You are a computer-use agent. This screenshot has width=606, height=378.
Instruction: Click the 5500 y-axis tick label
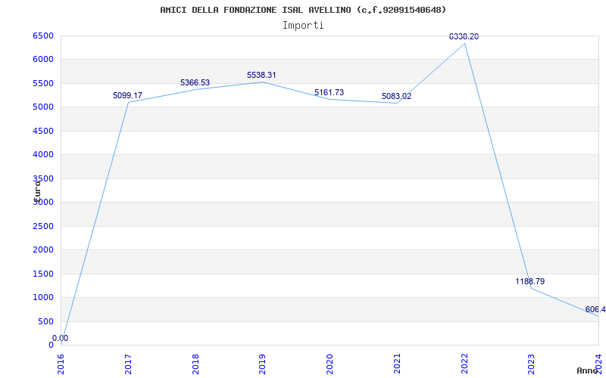coord(43,83)
